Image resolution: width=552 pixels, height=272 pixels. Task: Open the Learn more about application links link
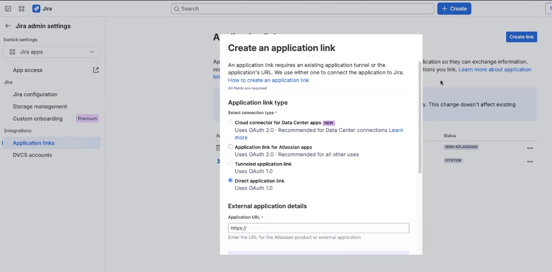click(x=495, y=69)
